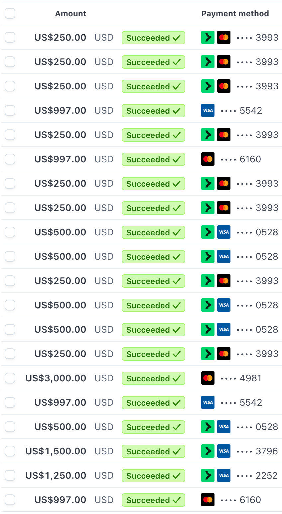This screenshot has height=514, width=282.
Task: Click Link logo in the US$1,500.00 payment row
Action: pyautogui.click(x=208, y=451)
